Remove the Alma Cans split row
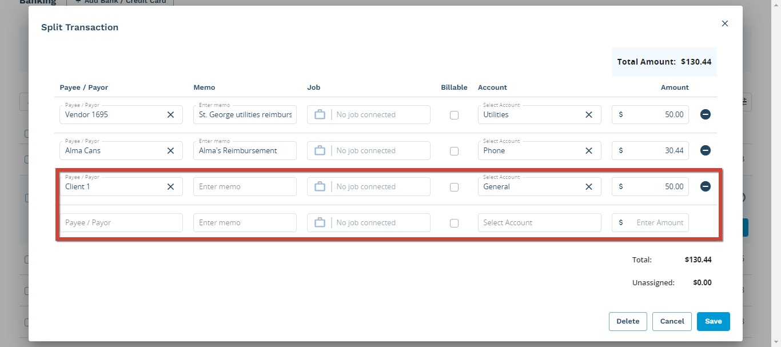 [706, 150]
